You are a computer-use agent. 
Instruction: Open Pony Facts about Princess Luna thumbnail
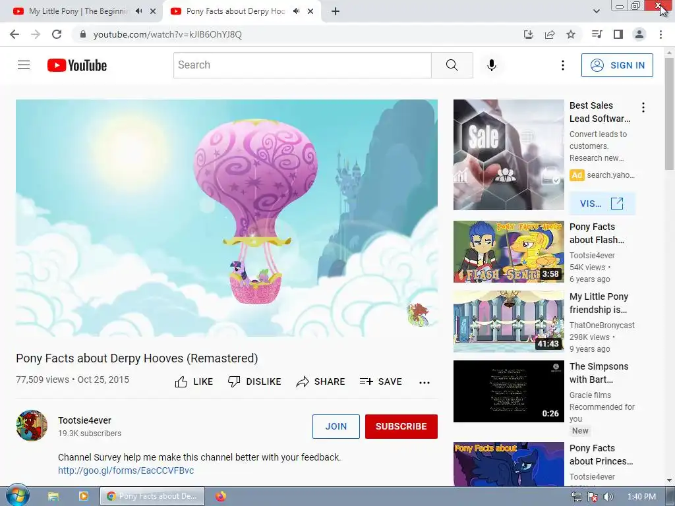click(508, 464)
